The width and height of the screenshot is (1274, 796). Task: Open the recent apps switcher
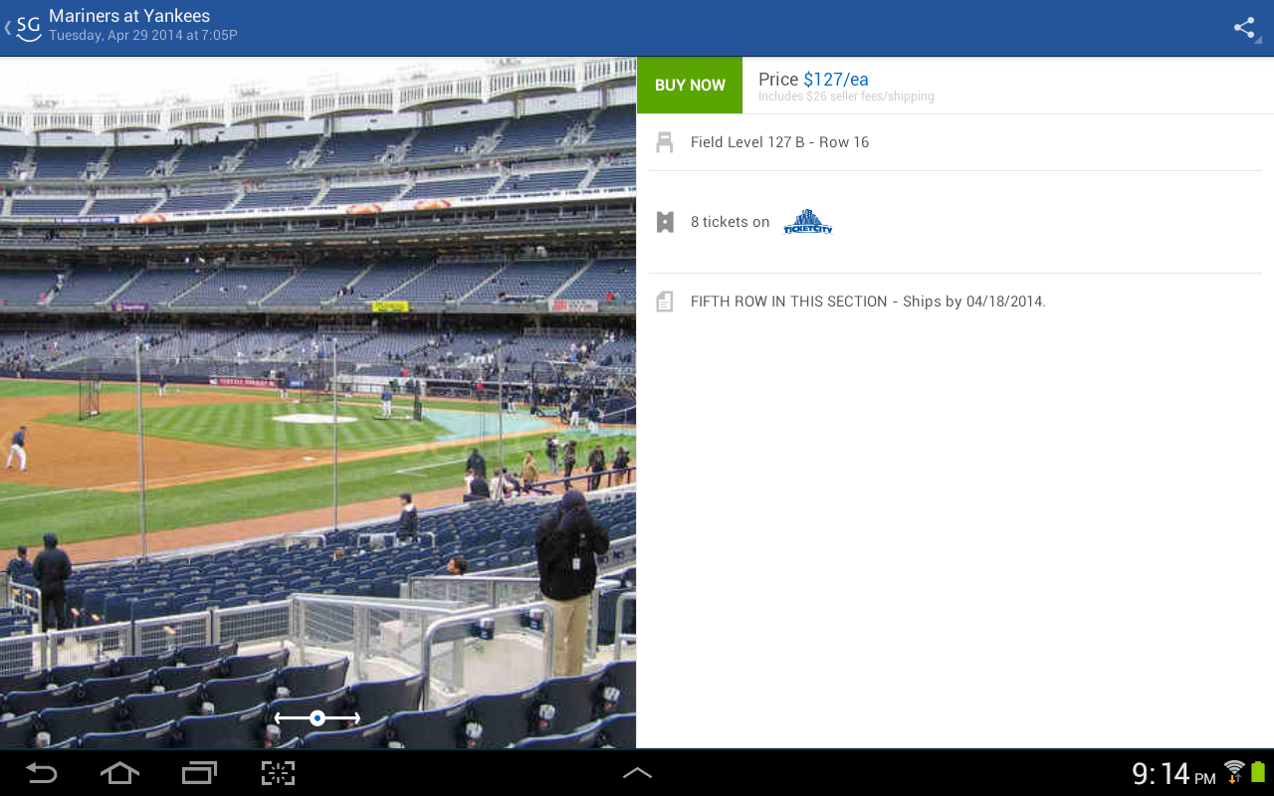(x=198, y=773)
